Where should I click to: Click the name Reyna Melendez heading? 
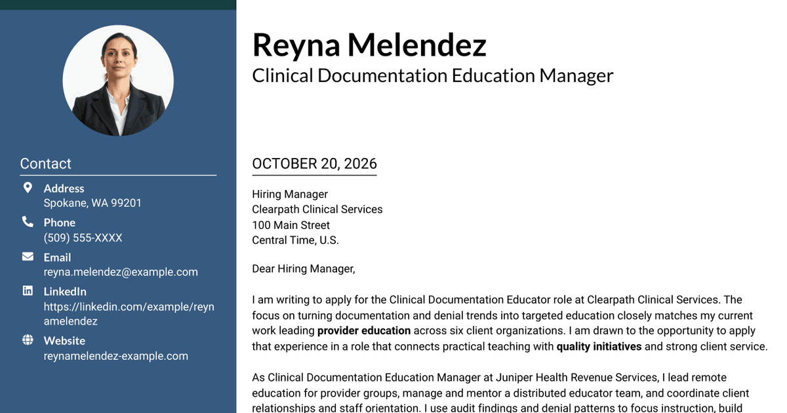pos(369,45)
